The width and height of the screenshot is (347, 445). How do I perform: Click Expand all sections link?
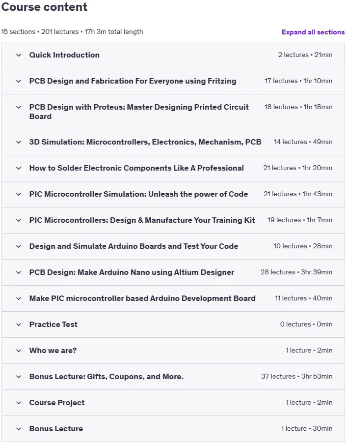tap(313, 32)
